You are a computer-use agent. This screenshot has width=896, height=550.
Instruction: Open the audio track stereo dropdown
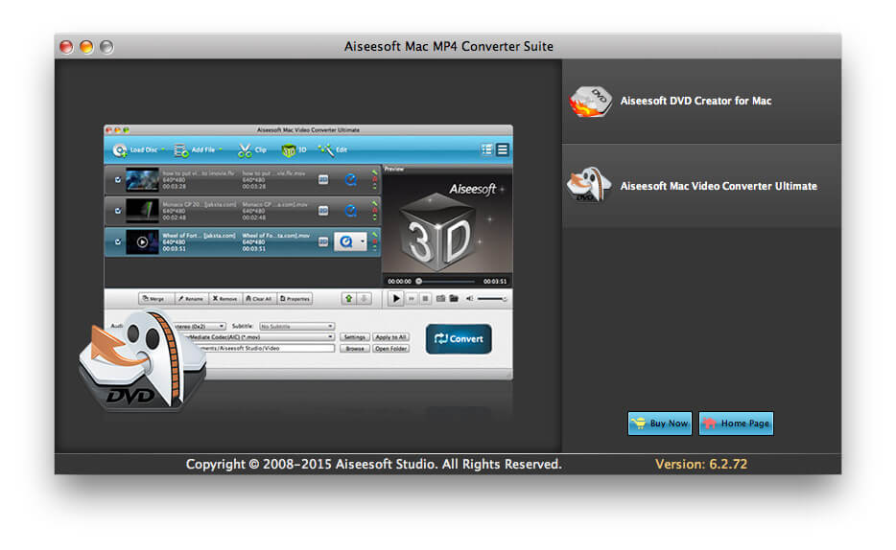click(199, 327)
